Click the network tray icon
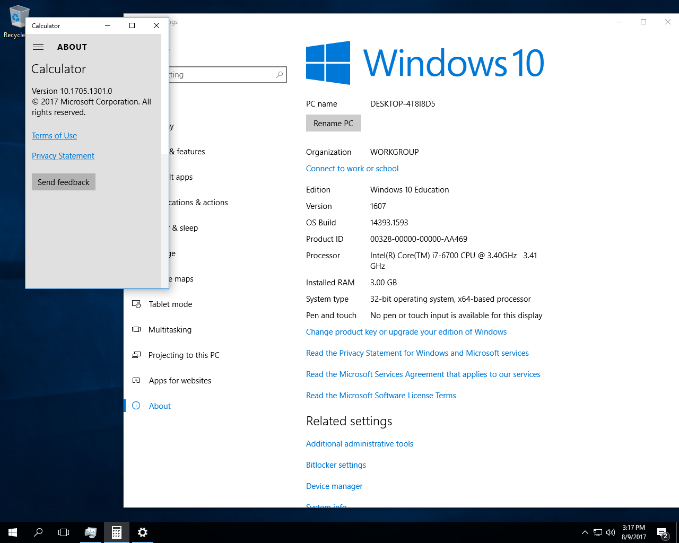 pos(598,532)
